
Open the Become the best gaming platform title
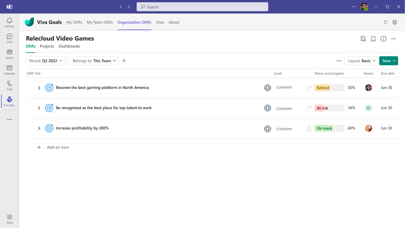click(102, 88)
